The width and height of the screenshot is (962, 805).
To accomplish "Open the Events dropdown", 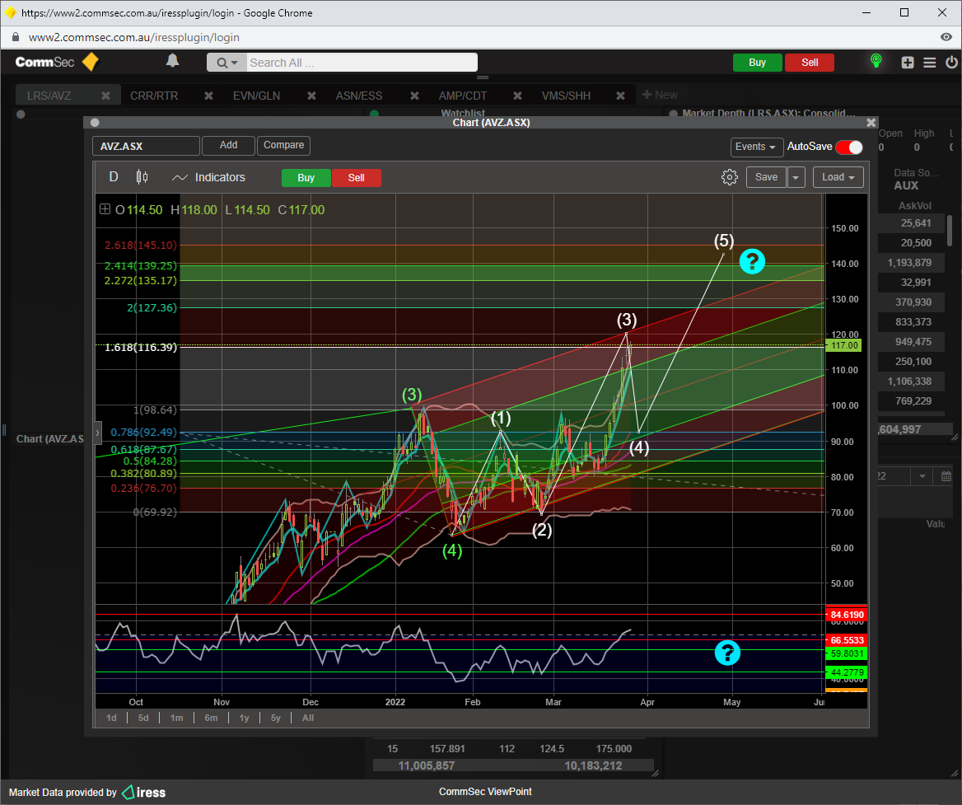I will (756, 147).
